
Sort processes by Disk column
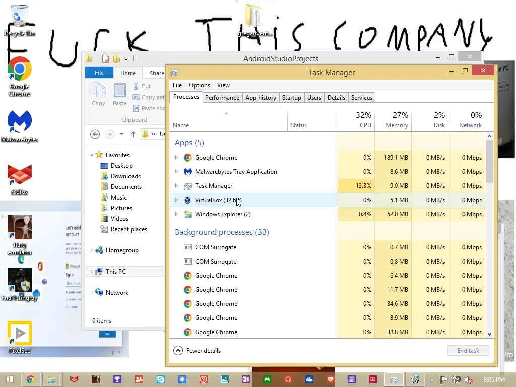coord(430,120)
